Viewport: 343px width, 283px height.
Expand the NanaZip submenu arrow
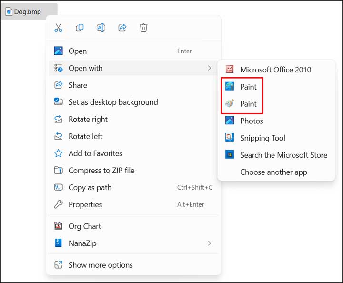pyautogui.click(x=209, y=243)
